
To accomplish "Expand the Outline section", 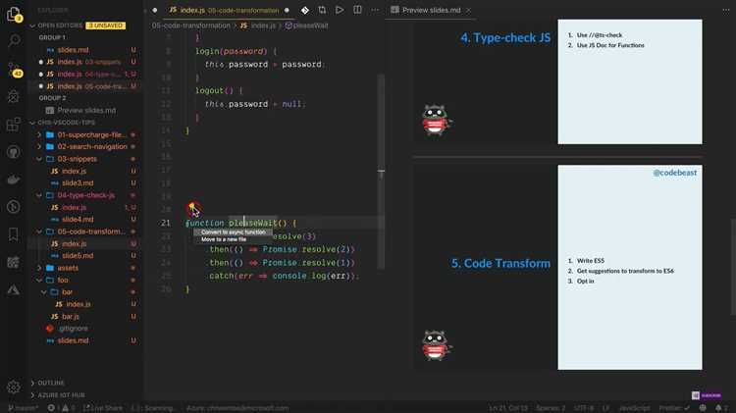I will click(50, 383).
